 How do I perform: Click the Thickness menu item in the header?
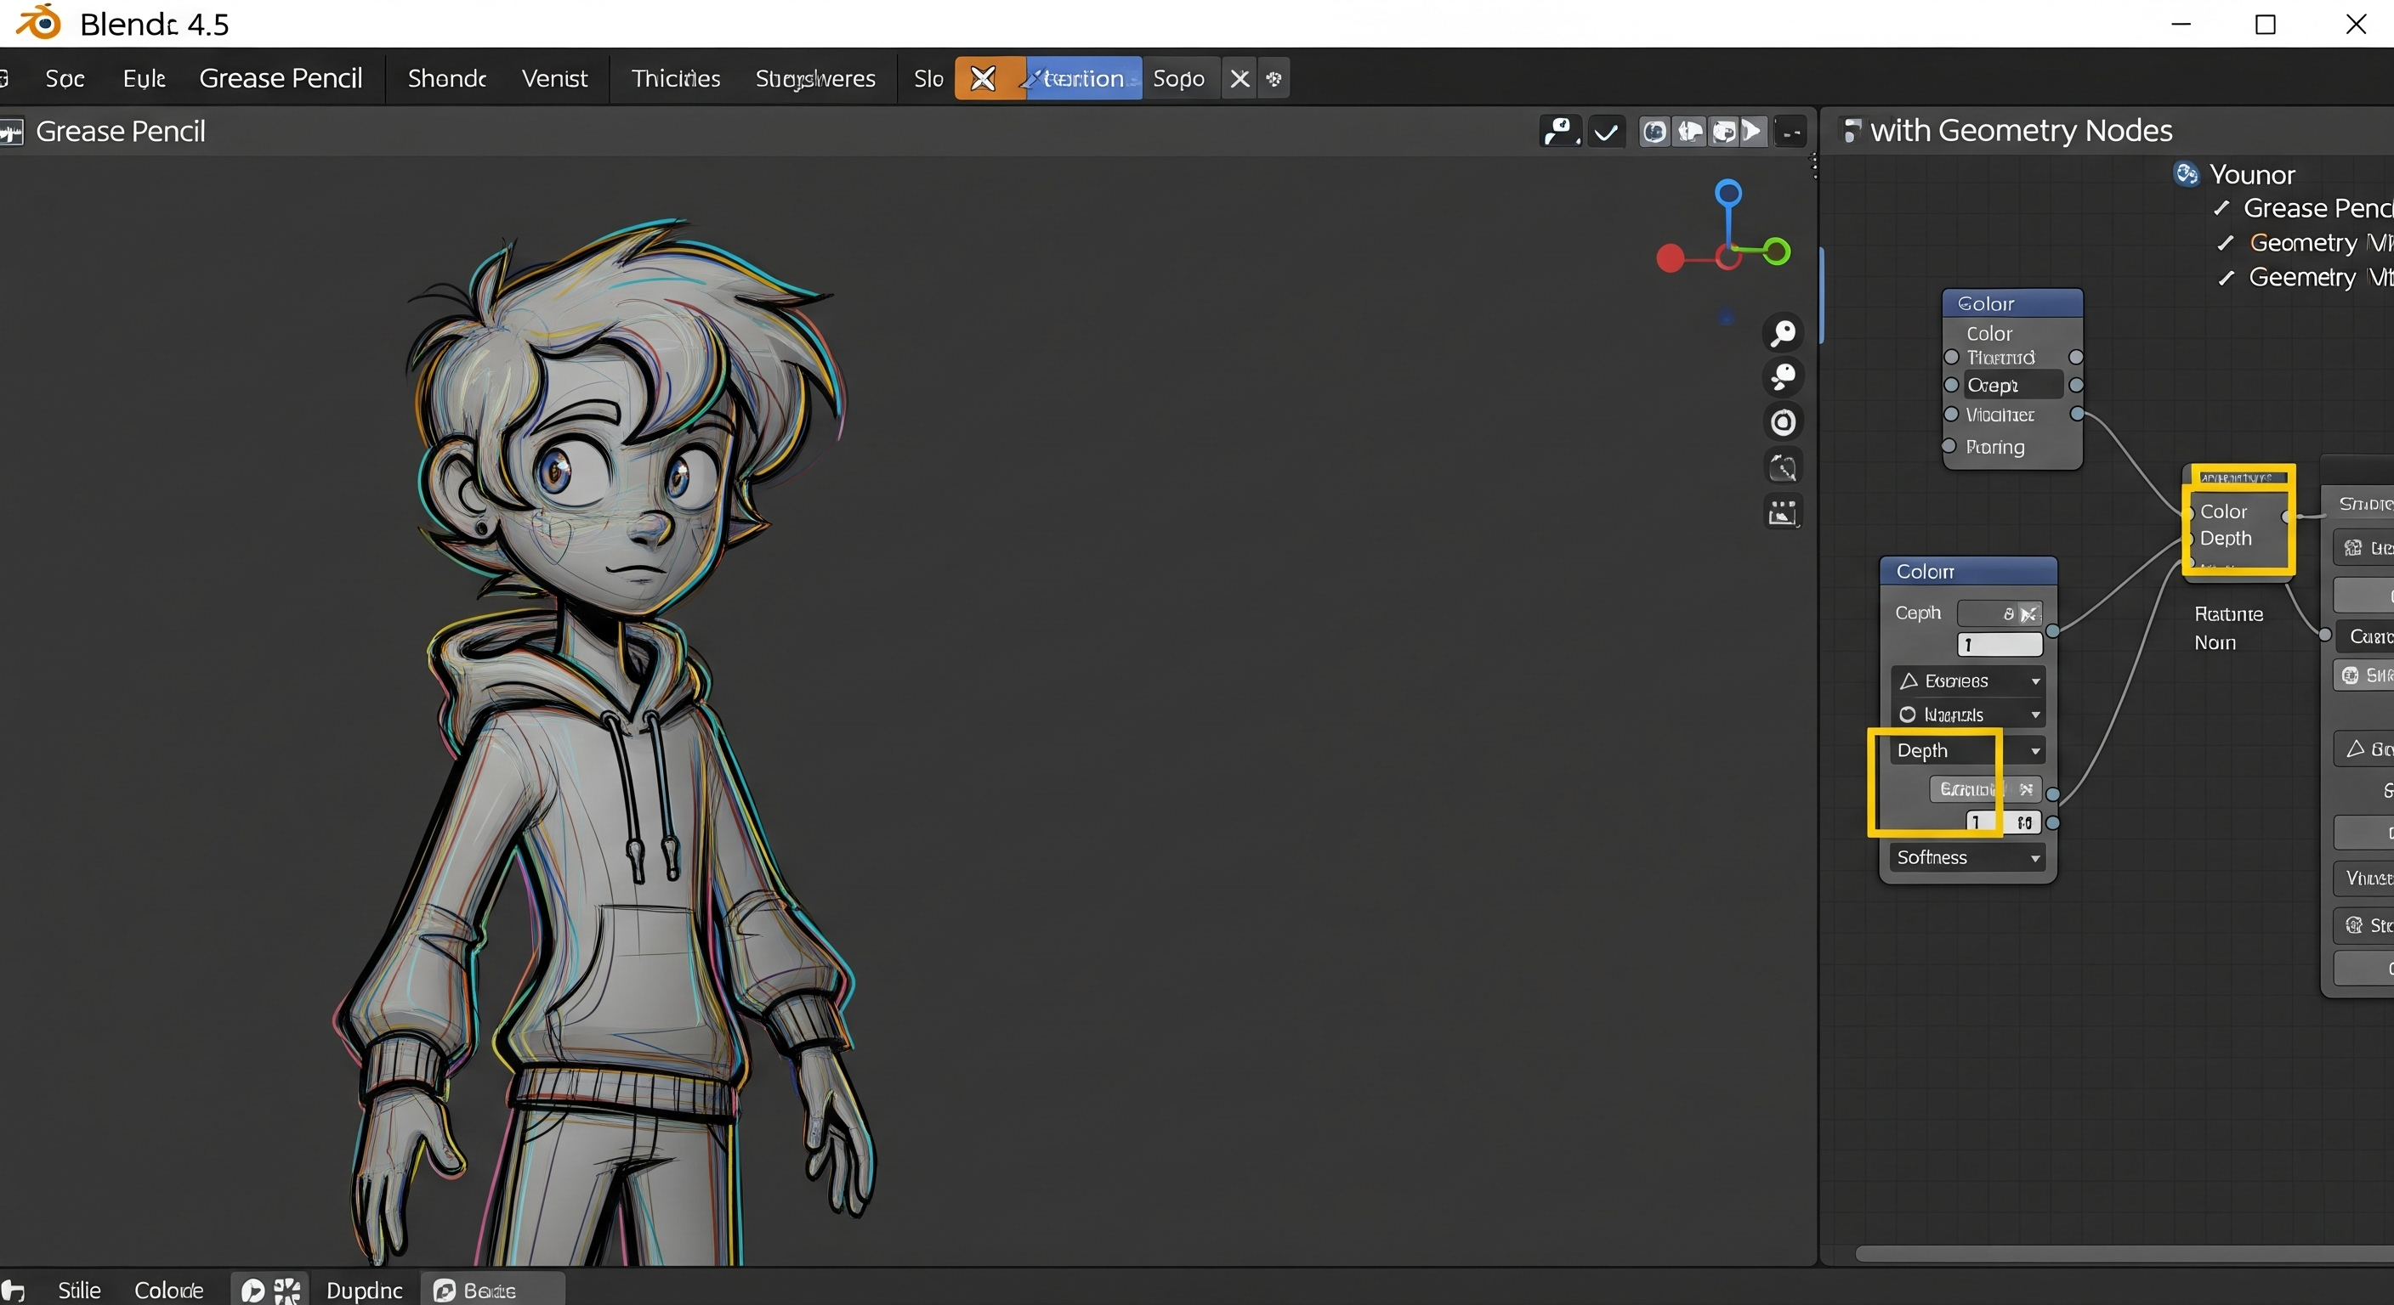coord(676,78)
